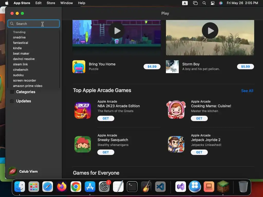Image resolution: width=263 pixels, height=197 pixels.
Task: Open NBA 2K23 Arcade Edition icon
Action: pyautogui.click(x=83, y=111)
